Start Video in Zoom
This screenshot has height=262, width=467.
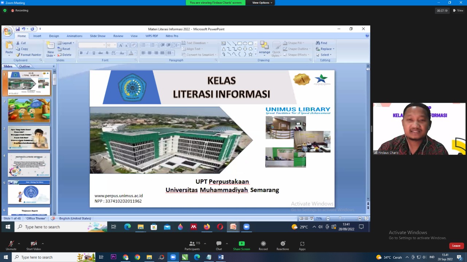(x=34, y=246)
